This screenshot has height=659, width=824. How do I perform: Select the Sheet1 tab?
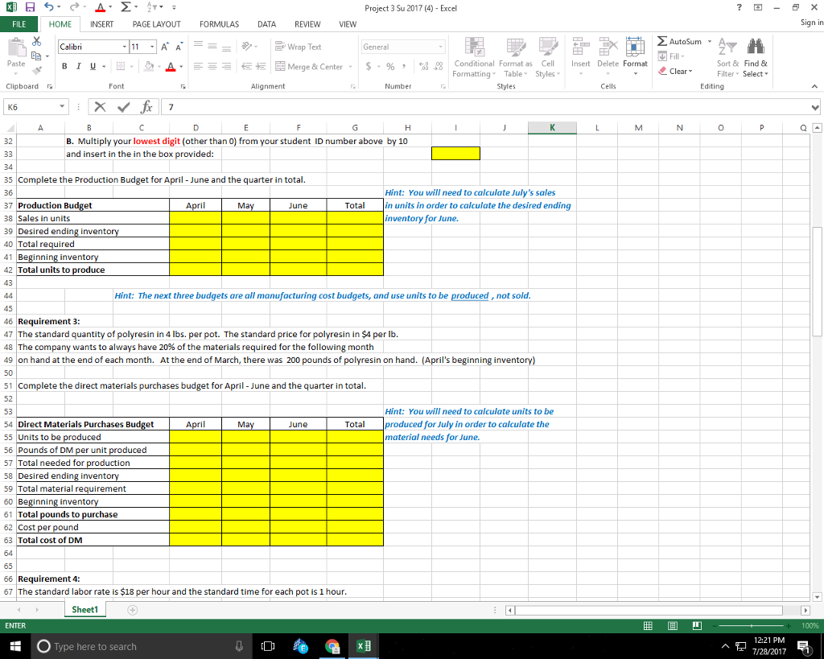(x=84, y=609)
